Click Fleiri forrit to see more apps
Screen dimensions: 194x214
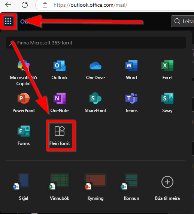(x=60, y=136)
